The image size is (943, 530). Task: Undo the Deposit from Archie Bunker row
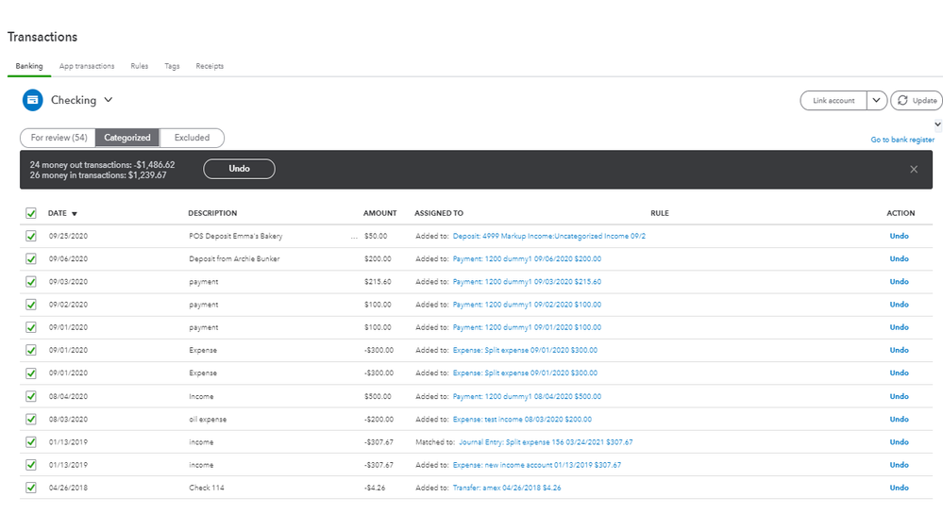click(x=899, y=258)
